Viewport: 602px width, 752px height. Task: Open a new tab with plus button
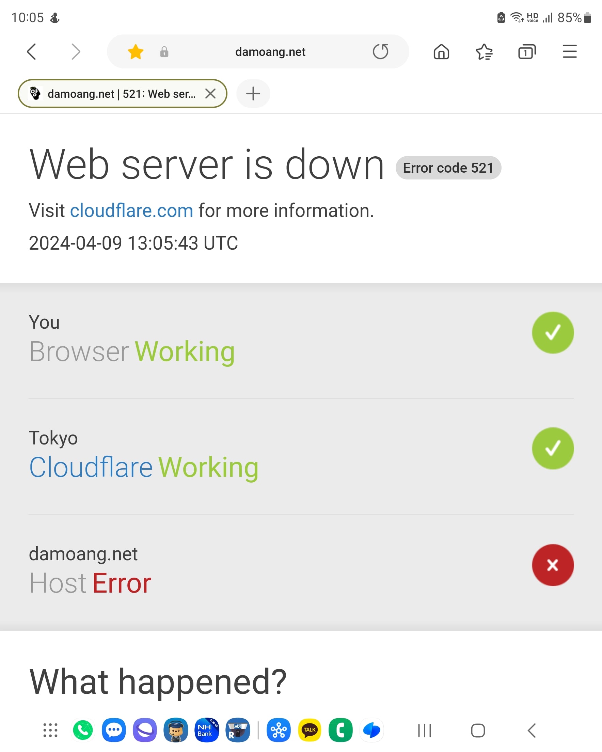click(x=253, y=93)
